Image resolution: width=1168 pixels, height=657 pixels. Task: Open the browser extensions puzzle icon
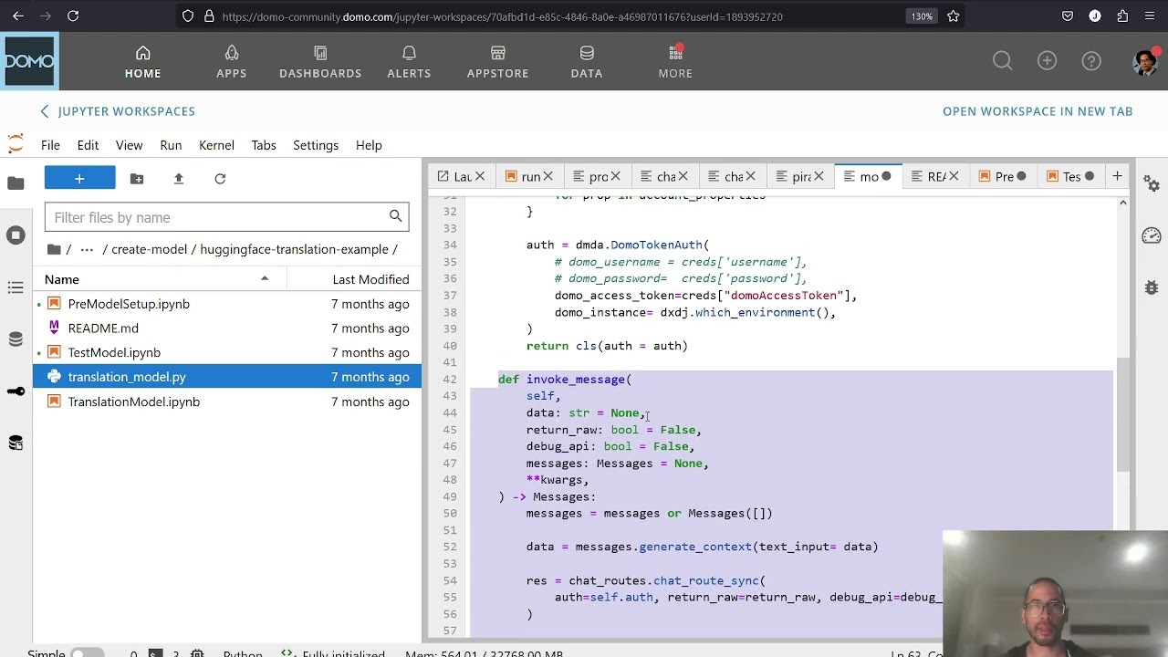click(x=1122, y=16)
